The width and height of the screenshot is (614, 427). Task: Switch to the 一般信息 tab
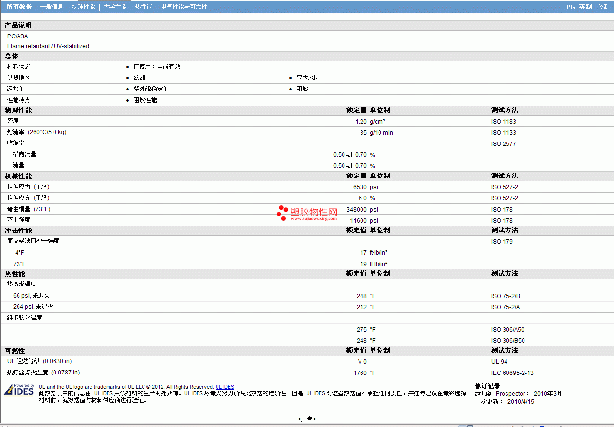point(52,7)
